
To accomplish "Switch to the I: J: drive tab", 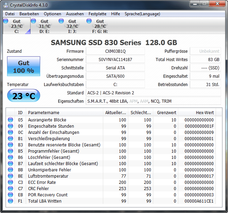I will coord(72,26).
